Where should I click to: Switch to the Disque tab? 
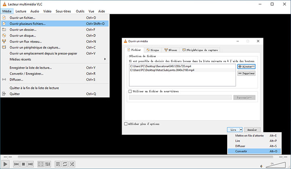pos(152,50)
